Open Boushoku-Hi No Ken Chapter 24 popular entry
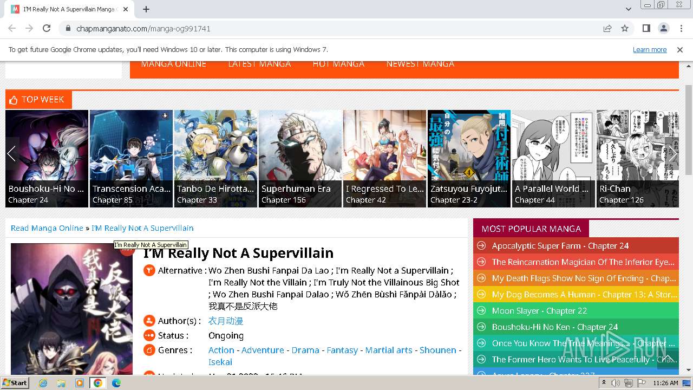 555,327
